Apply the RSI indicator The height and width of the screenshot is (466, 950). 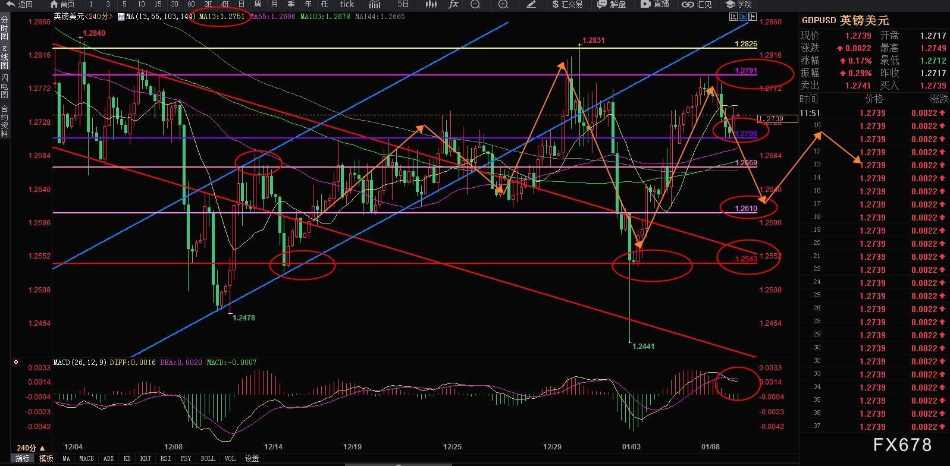point(165,458)
